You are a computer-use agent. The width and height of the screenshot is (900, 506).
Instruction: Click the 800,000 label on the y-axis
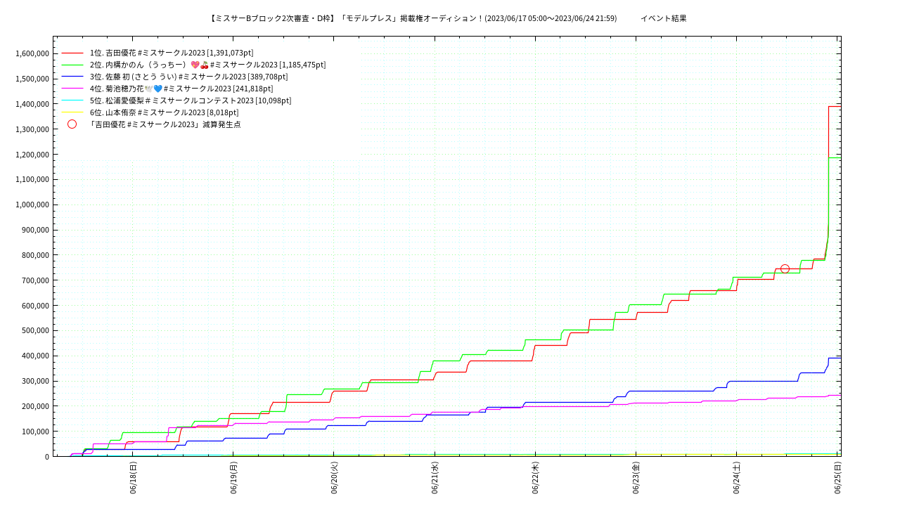[34, 255]
